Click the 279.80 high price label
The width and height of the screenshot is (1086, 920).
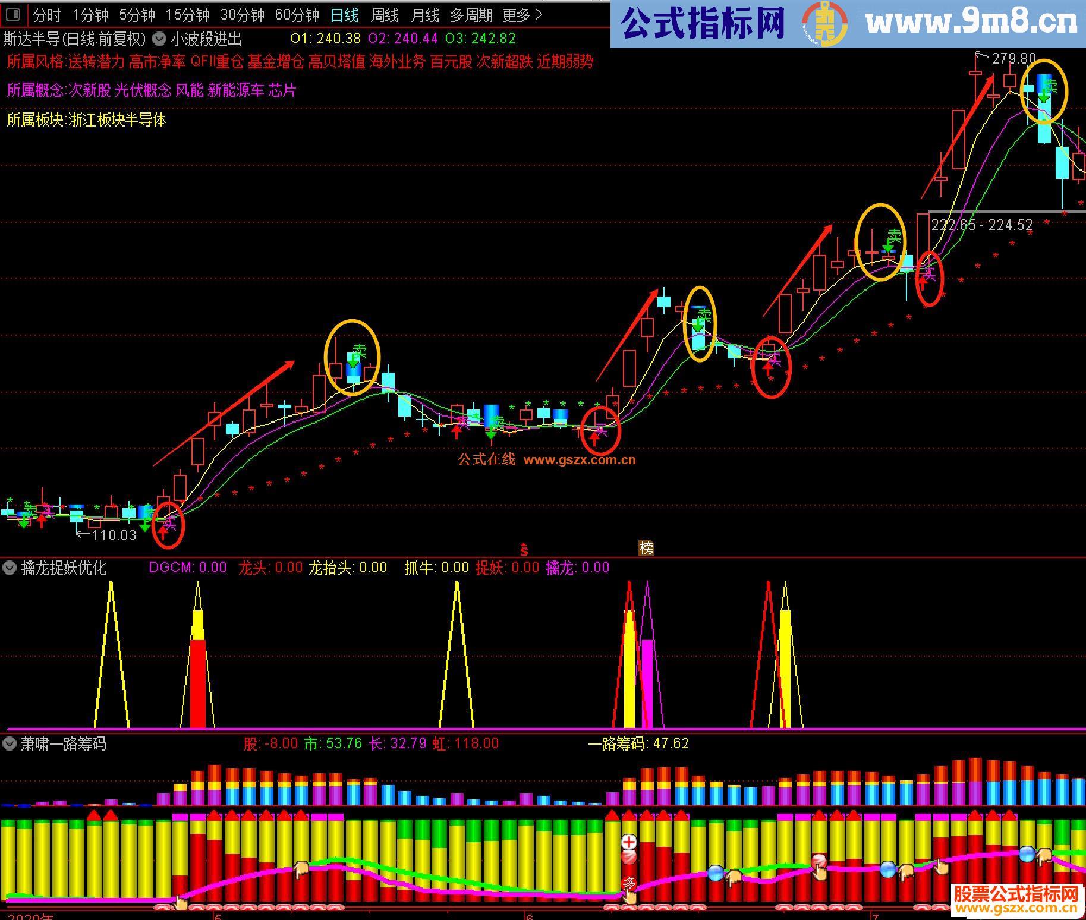coord(1013,59)
